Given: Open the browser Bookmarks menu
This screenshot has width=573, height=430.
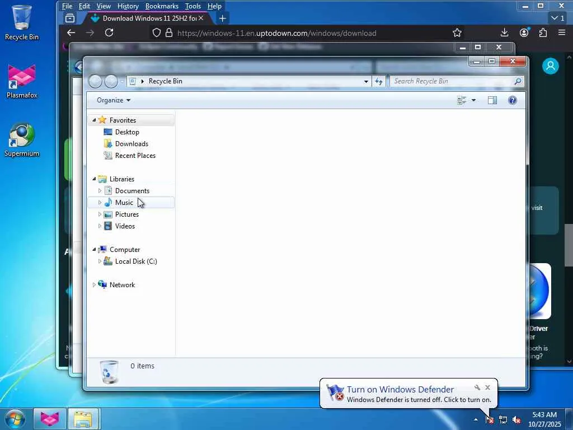Looking at the screenshot, I should [x=162, y=6].
